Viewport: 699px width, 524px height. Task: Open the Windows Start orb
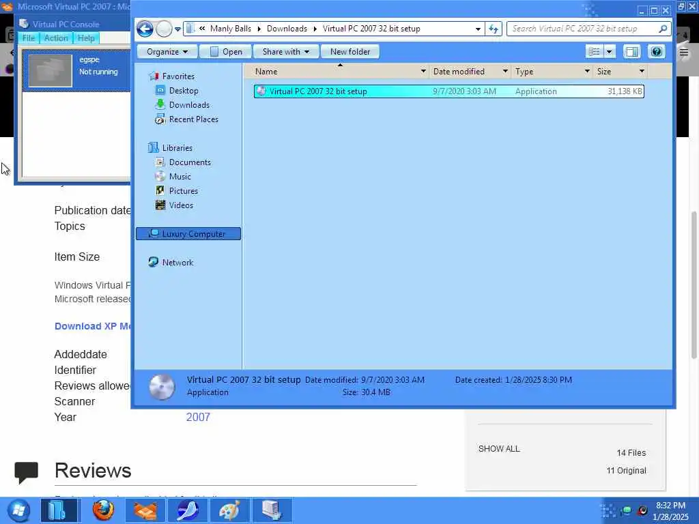[18, 510]
